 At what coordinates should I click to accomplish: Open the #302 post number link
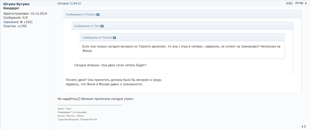point(289,3)
